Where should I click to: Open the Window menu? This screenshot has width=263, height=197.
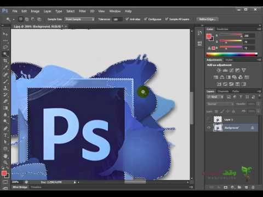tap(115, 11)
